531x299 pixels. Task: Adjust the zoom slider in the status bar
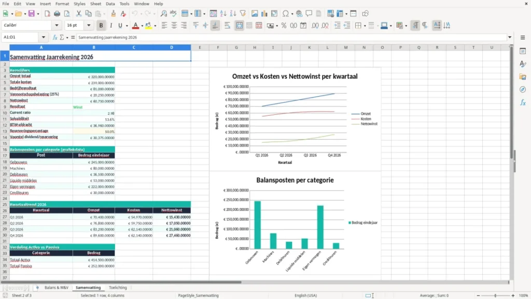tap(495, 295)
